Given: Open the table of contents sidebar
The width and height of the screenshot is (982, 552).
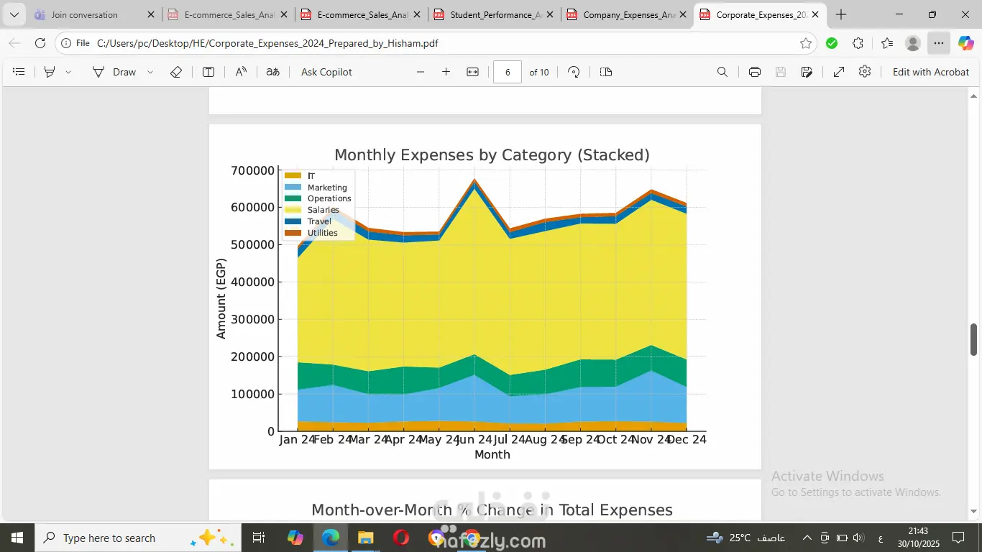Looking at the screenshot, I should click(x=19, y=72).
